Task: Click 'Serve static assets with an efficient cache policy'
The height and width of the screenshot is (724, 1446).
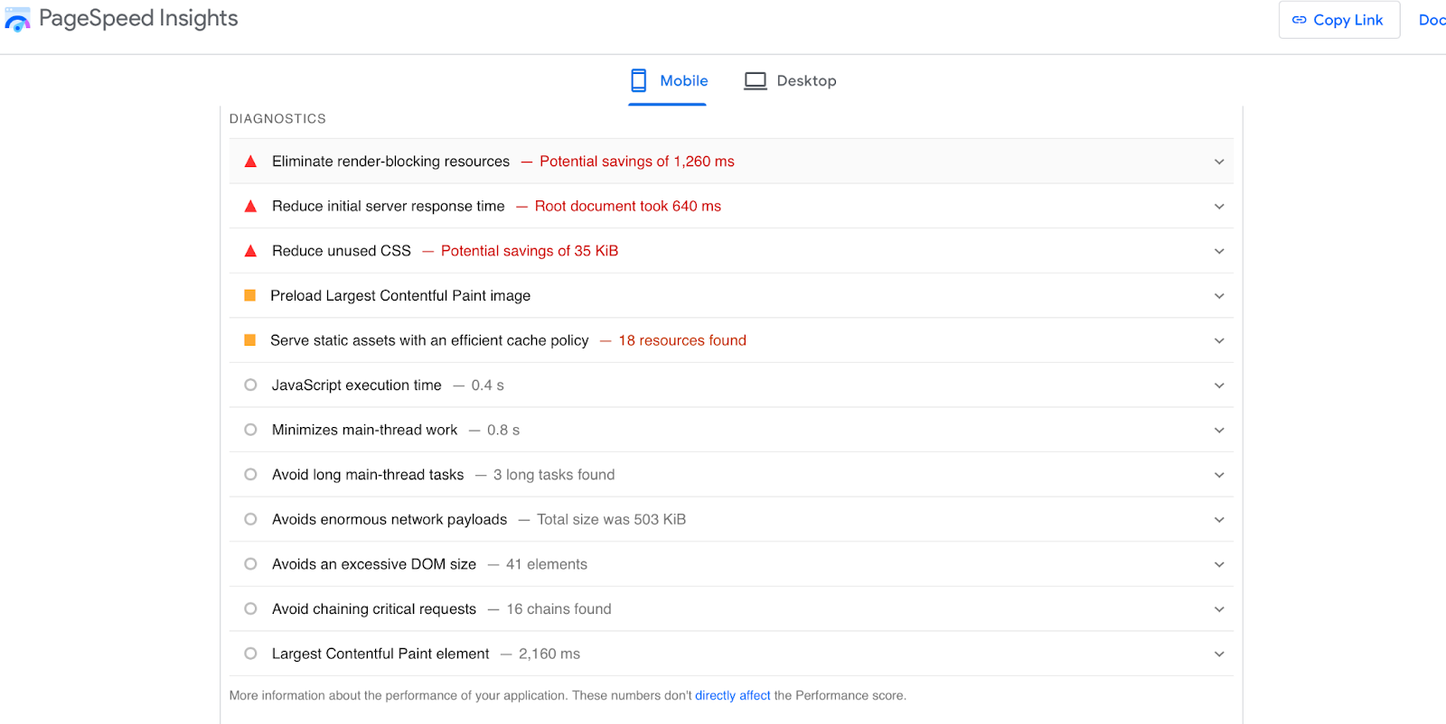Action: tap(429, 340)
